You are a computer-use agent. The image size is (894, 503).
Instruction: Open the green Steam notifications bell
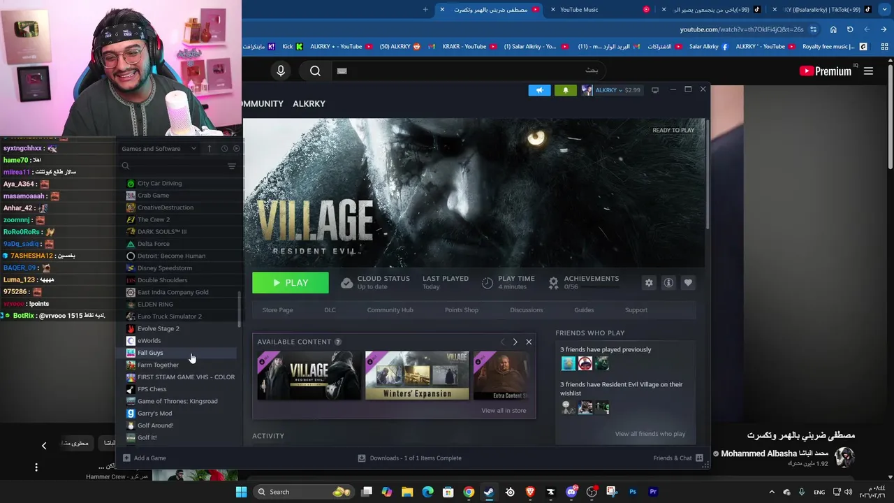[566, 90]
